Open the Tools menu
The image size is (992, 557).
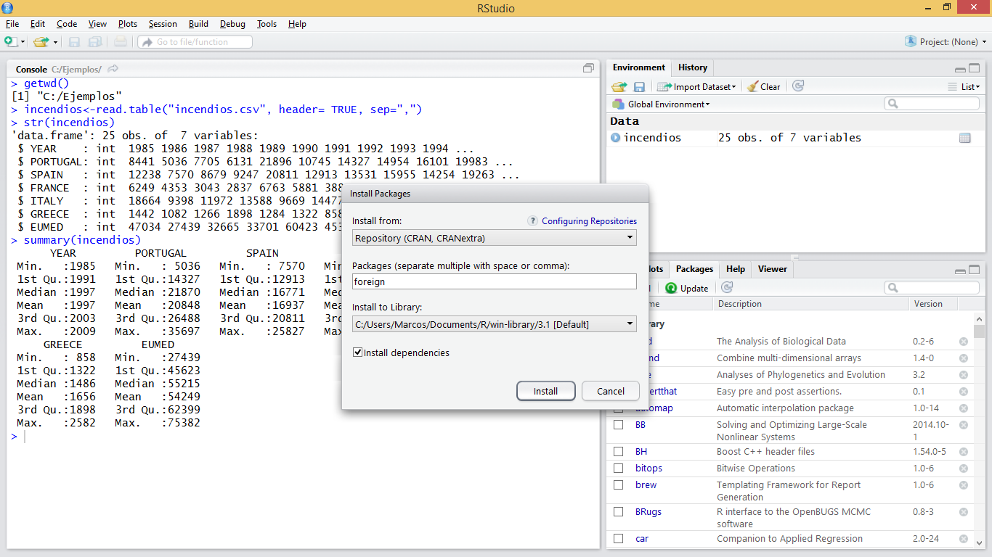(x=267, y=24)
